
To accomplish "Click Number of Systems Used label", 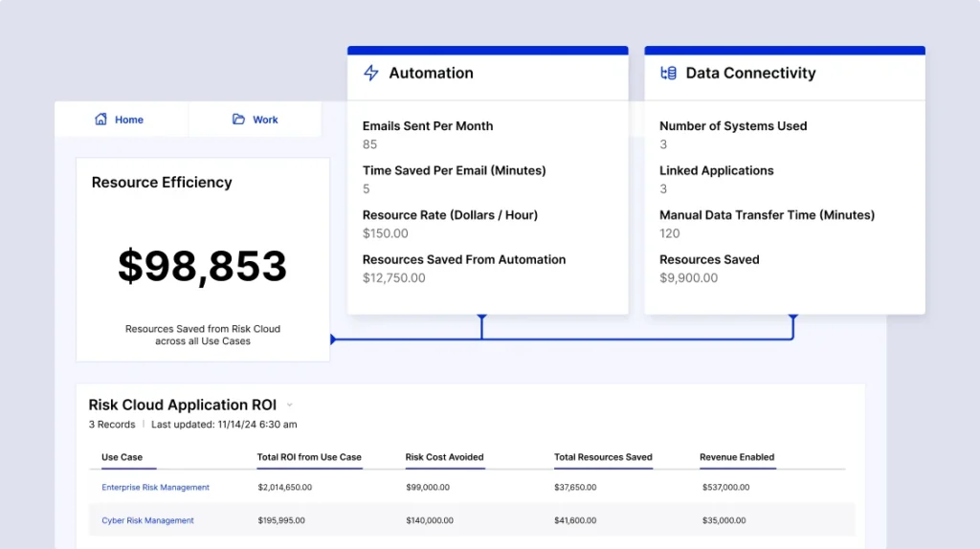I will point(733,126).
